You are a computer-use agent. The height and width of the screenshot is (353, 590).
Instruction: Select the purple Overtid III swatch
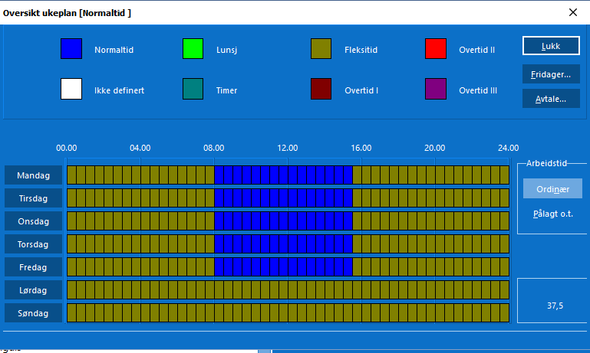point(435,89)
